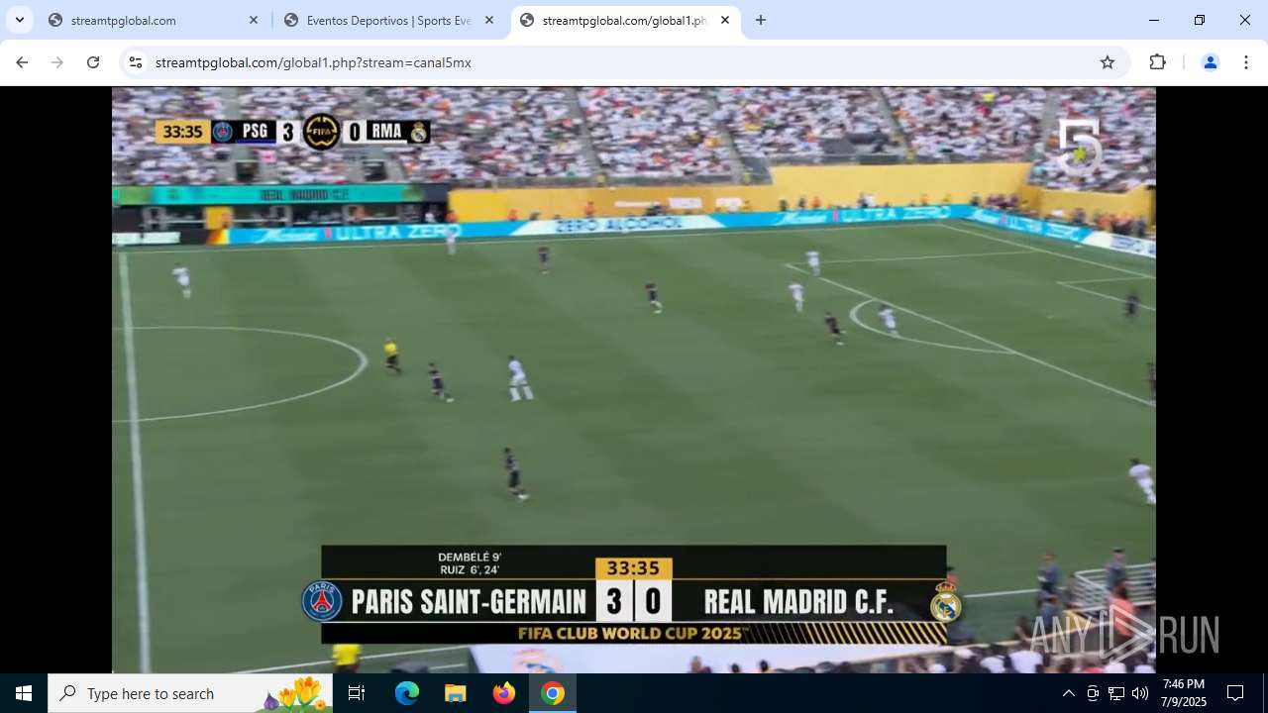Open the volume tray icon
1268x713 pixels.
pos(1140,693)
